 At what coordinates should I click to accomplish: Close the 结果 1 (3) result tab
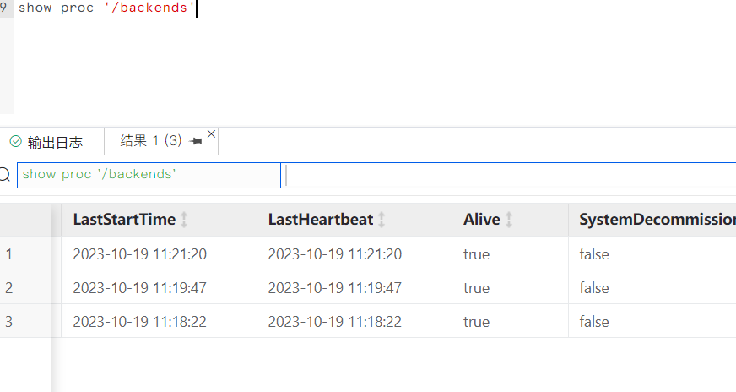click(211, 133)
